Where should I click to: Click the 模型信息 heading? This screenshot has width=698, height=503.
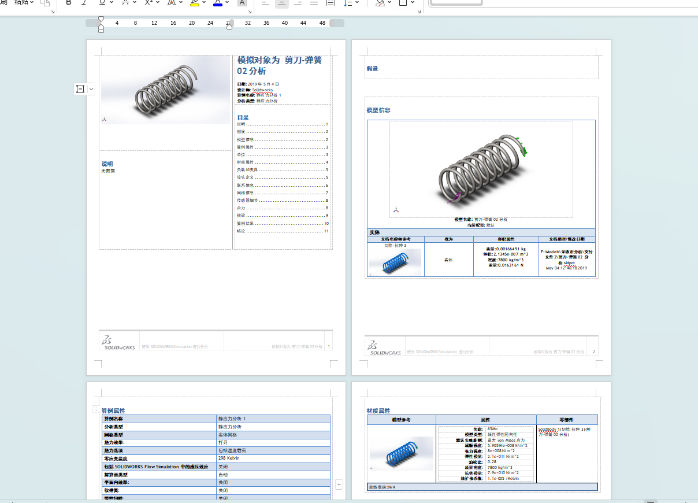click(378, 110)
